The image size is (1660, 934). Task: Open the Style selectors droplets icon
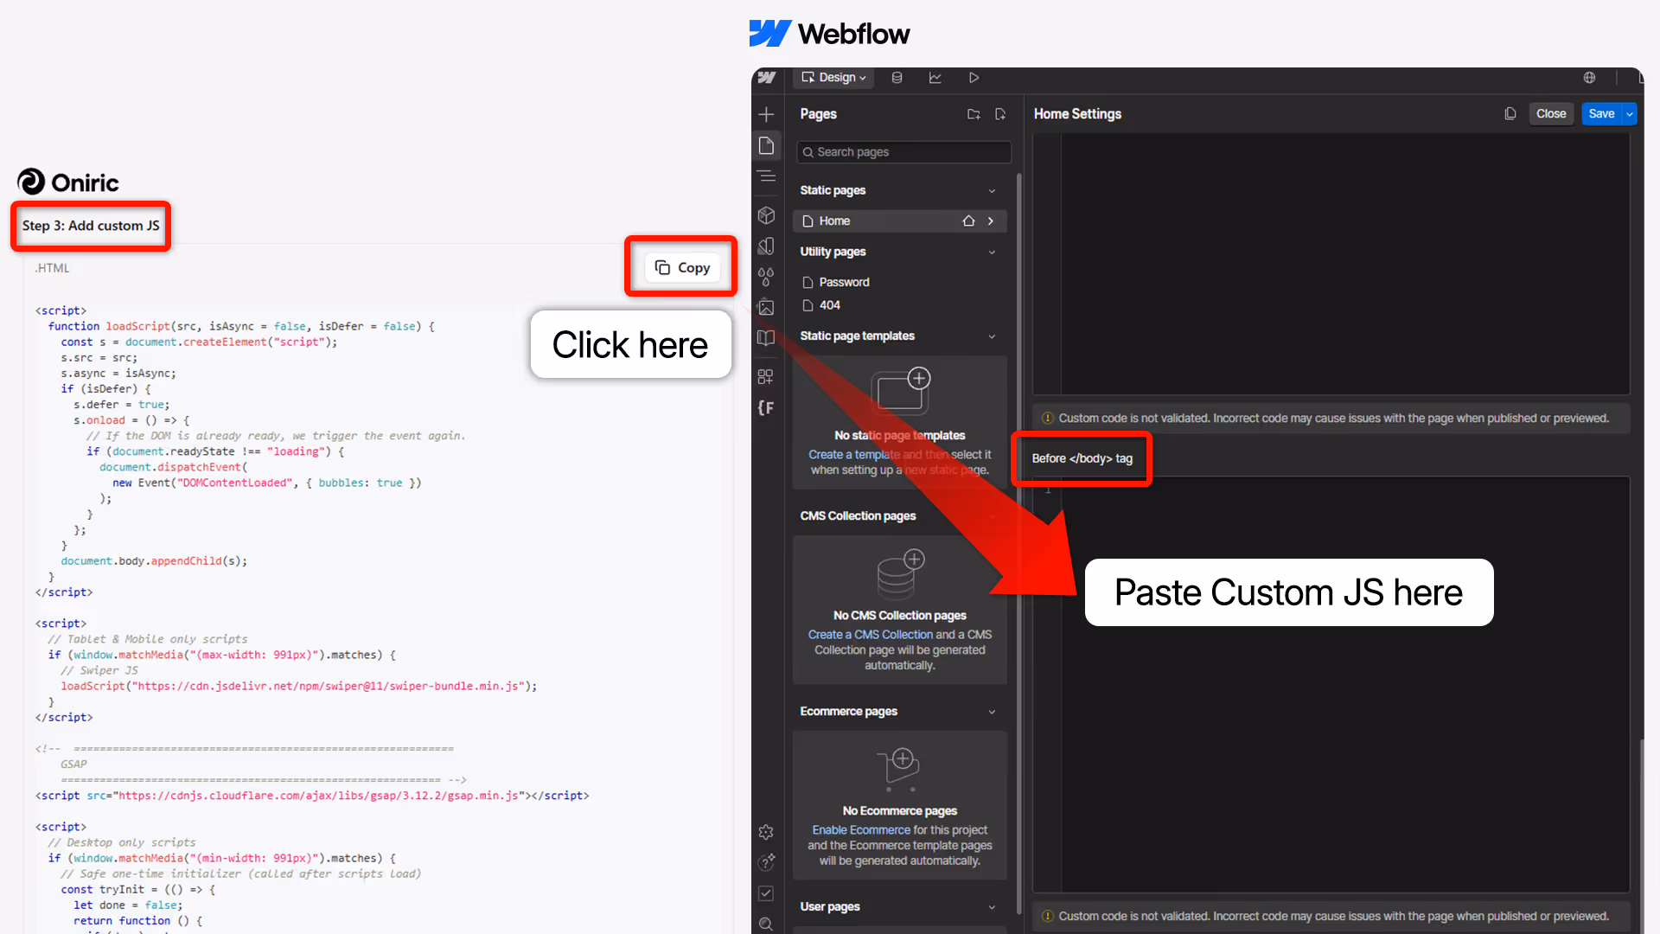(x=766, y=277)
